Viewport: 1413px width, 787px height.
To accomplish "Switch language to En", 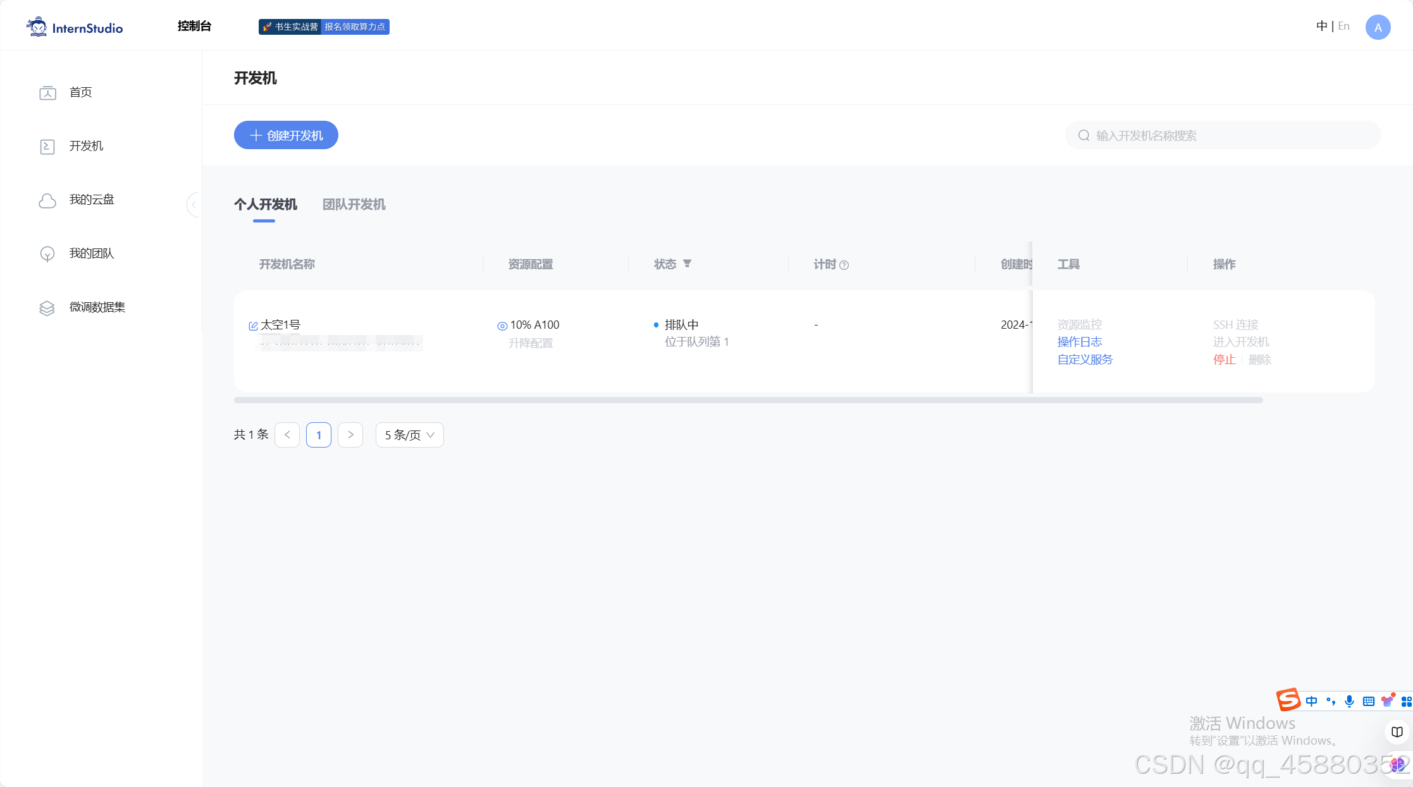I will coord(1344,26).
